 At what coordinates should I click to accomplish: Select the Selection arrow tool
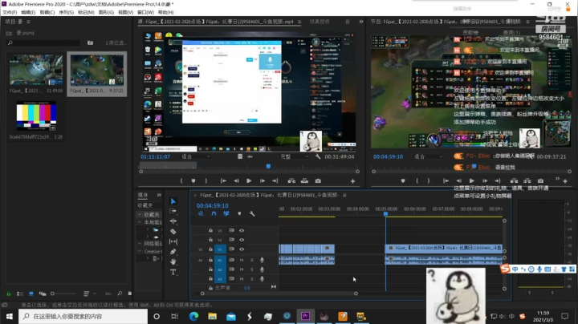(173, 201)
